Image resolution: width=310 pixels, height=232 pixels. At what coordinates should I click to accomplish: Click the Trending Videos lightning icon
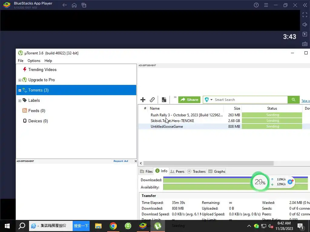pyautogui.click(x=25, y=69)
